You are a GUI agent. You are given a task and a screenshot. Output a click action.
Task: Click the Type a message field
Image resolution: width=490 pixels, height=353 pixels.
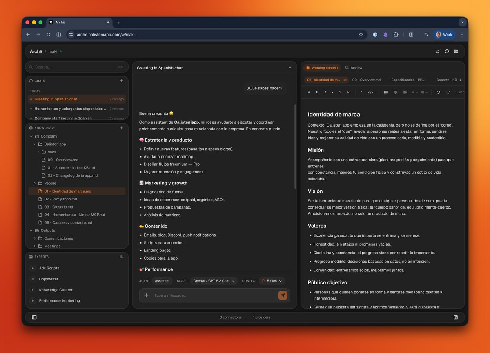(214, 295)
